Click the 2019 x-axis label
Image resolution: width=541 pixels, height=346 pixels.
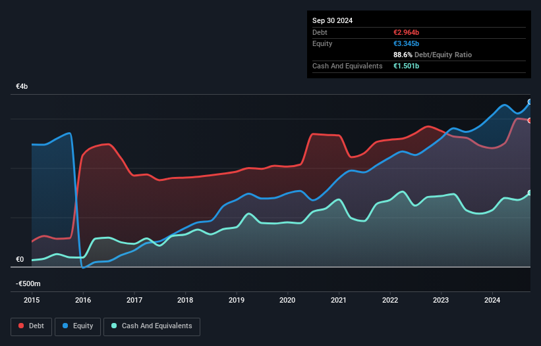pyautogui.click(x=237, y=300)
